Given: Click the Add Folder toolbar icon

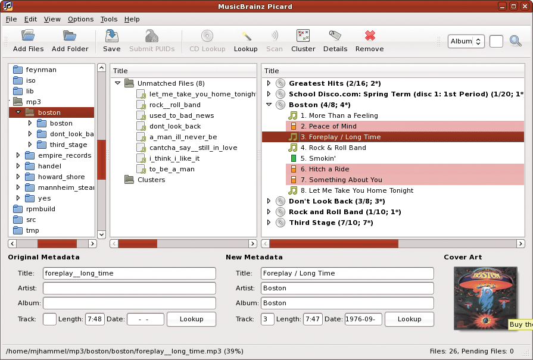Looking at the screenshot, I should [70, 35].
